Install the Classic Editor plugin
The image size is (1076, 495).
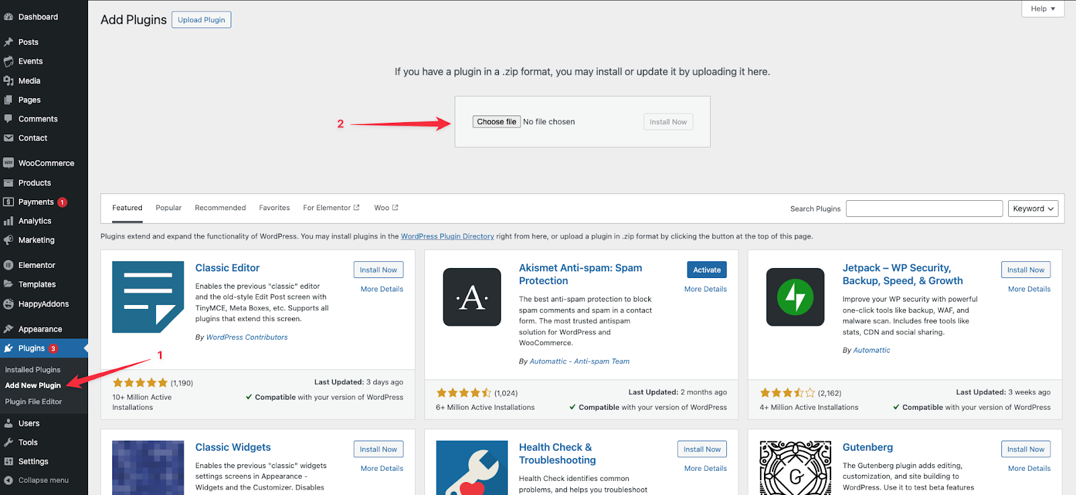(x=378, y=270)
